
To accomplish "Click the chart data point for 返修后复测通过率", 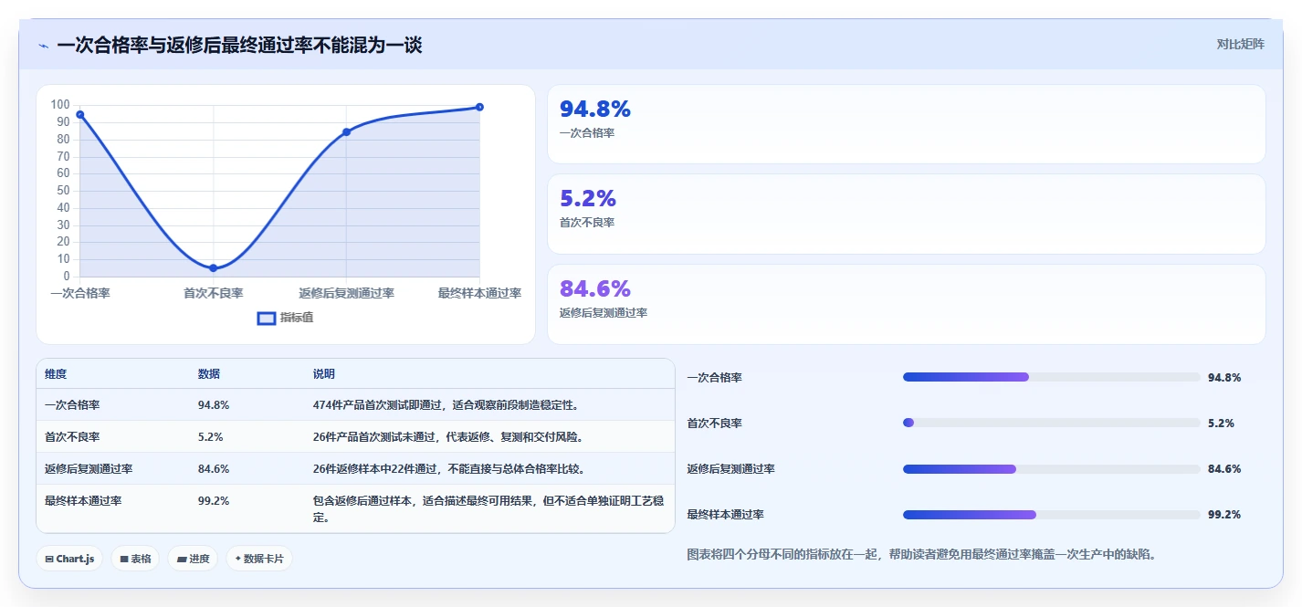I will click(347, 132).
